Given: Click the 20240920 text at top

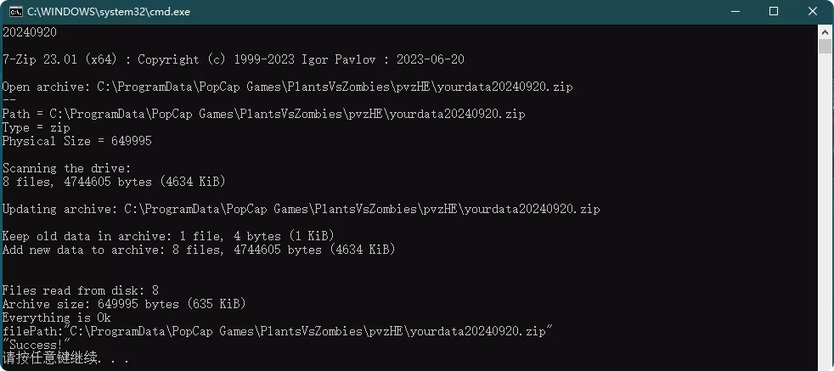Looking at the screenshot, I should (30, 32).
